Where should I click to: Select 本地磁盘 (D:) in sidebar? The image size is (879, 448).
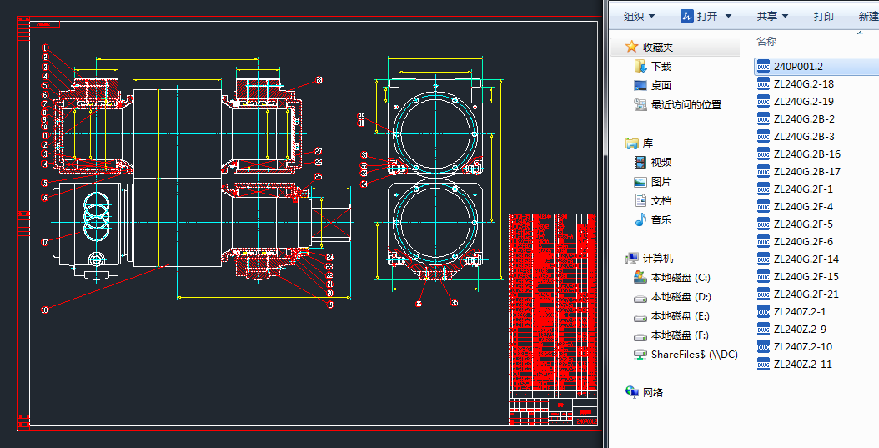[681, 296]
